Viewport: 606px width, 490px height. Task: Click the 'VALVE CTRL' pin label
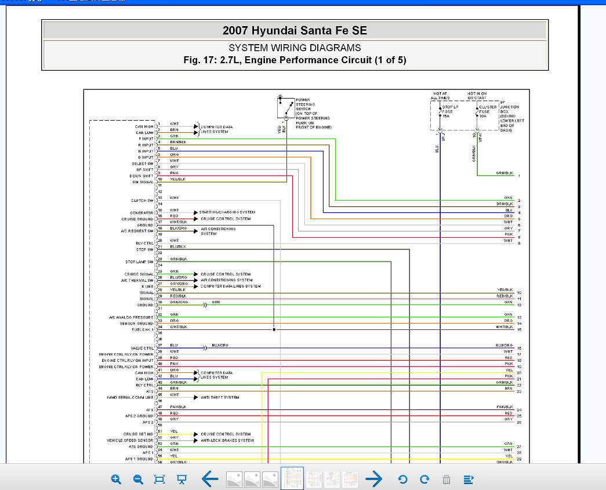click(x=142, y=348)
